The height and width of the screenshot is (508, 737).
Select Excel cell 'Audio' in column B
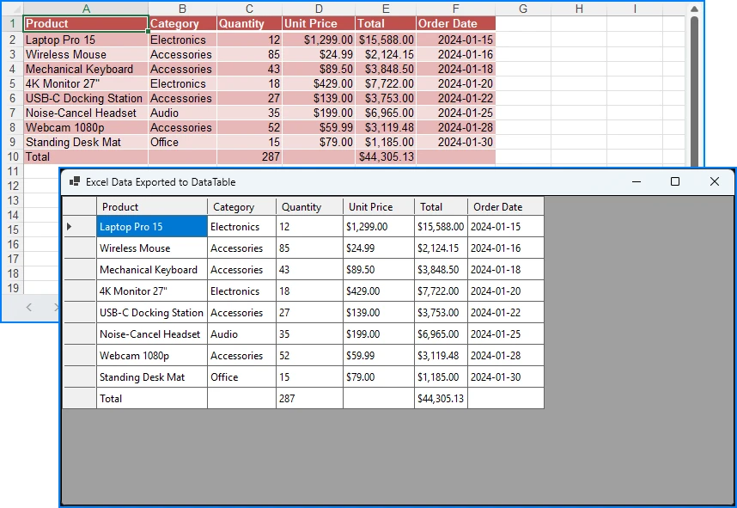coord(182,113)
